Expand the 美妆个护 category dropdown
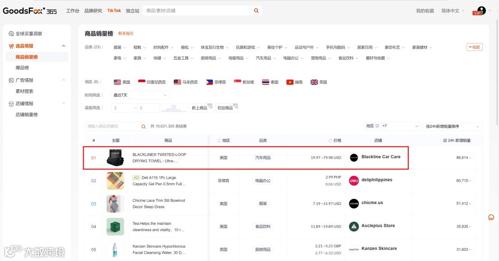Screen dimensions: 499x261 (x=277, y=48)
